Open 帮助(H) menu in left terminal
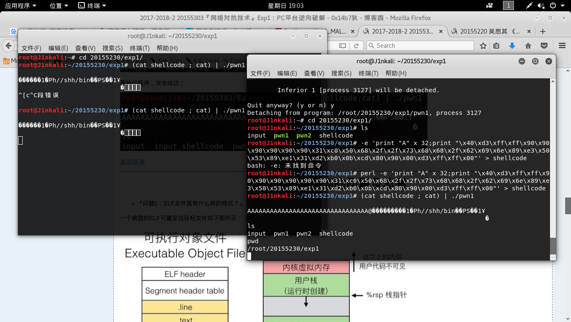 (x=167, y=48)
